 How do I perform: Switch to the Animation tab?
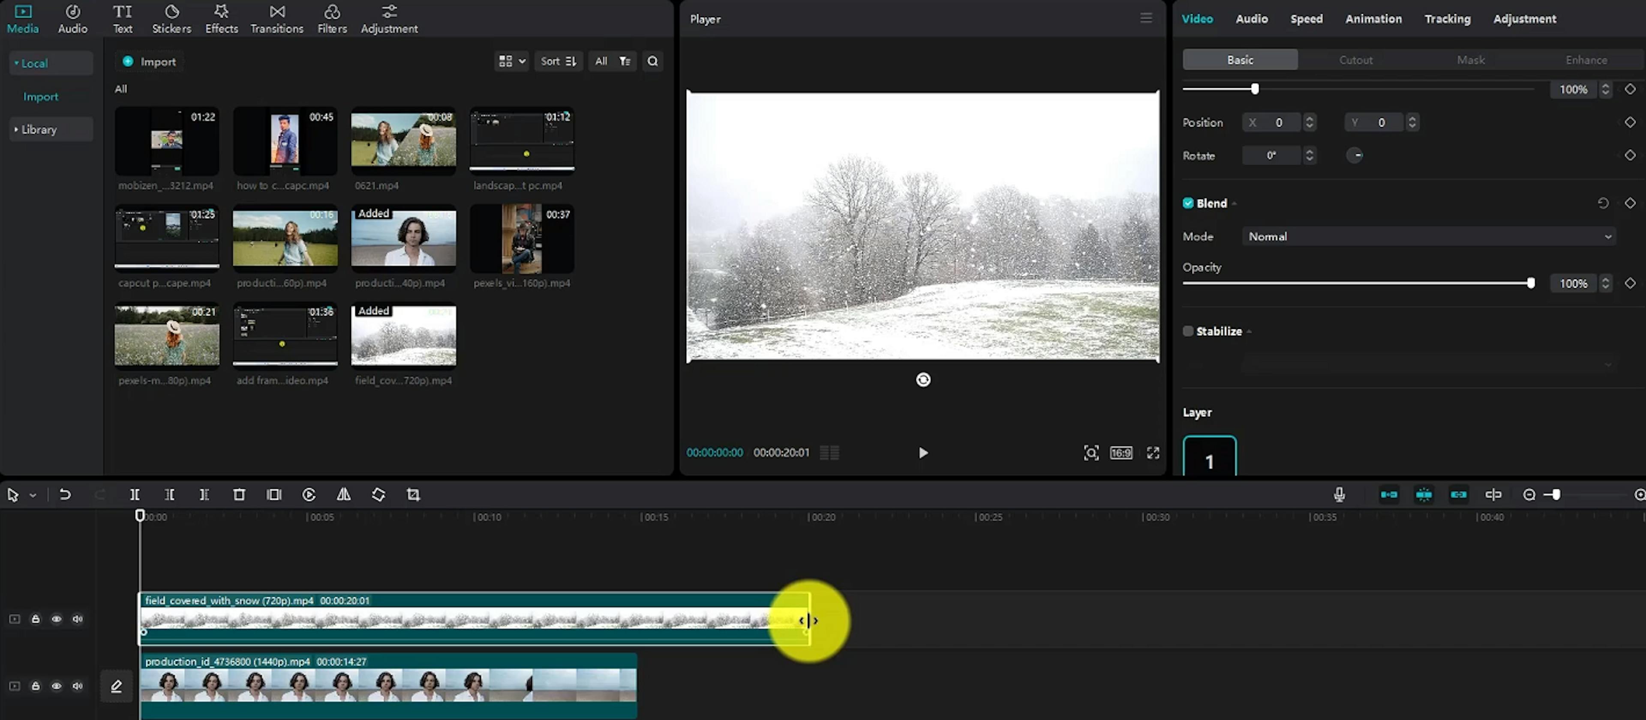point(1373,19)
